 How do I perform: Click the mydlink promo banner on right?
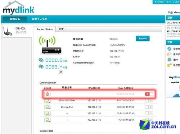174,86
